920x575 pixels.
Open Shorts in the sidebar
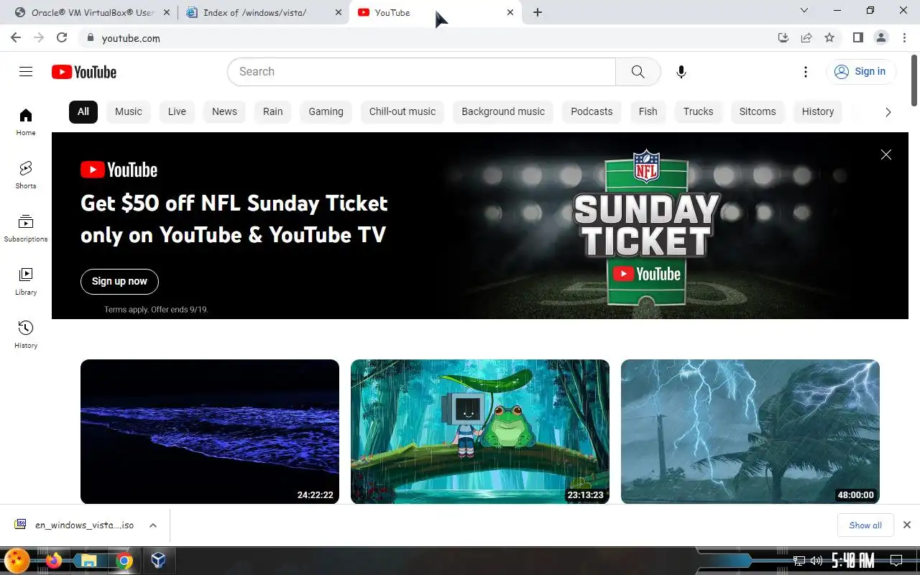point(26,175)
